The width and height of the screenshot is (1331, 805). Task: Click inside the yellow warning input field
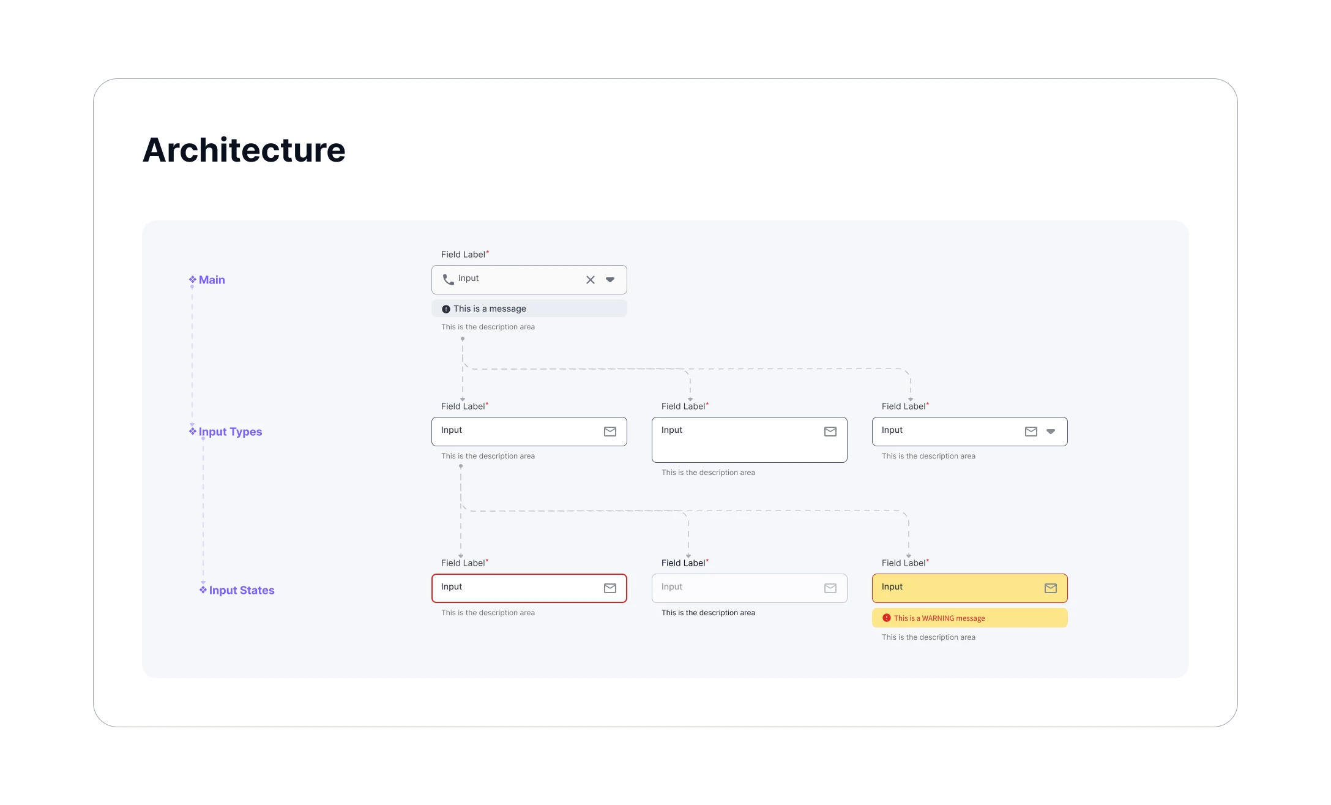pyautogui.click(x=961, y=588)
